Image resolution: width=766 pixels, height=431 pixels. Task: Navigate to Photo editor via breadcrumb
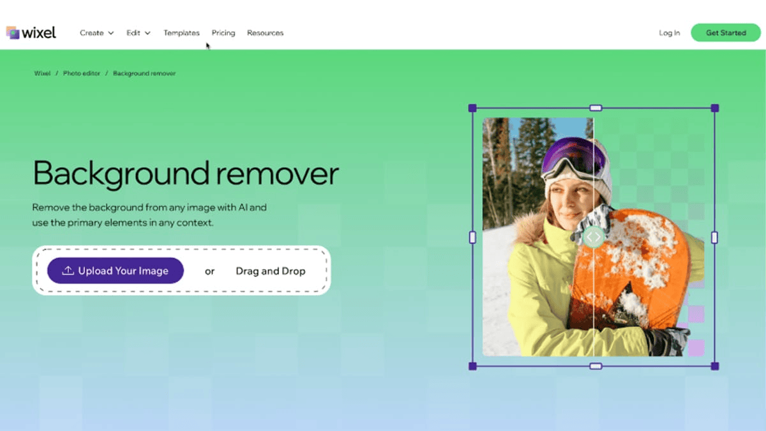click(81, 73)
